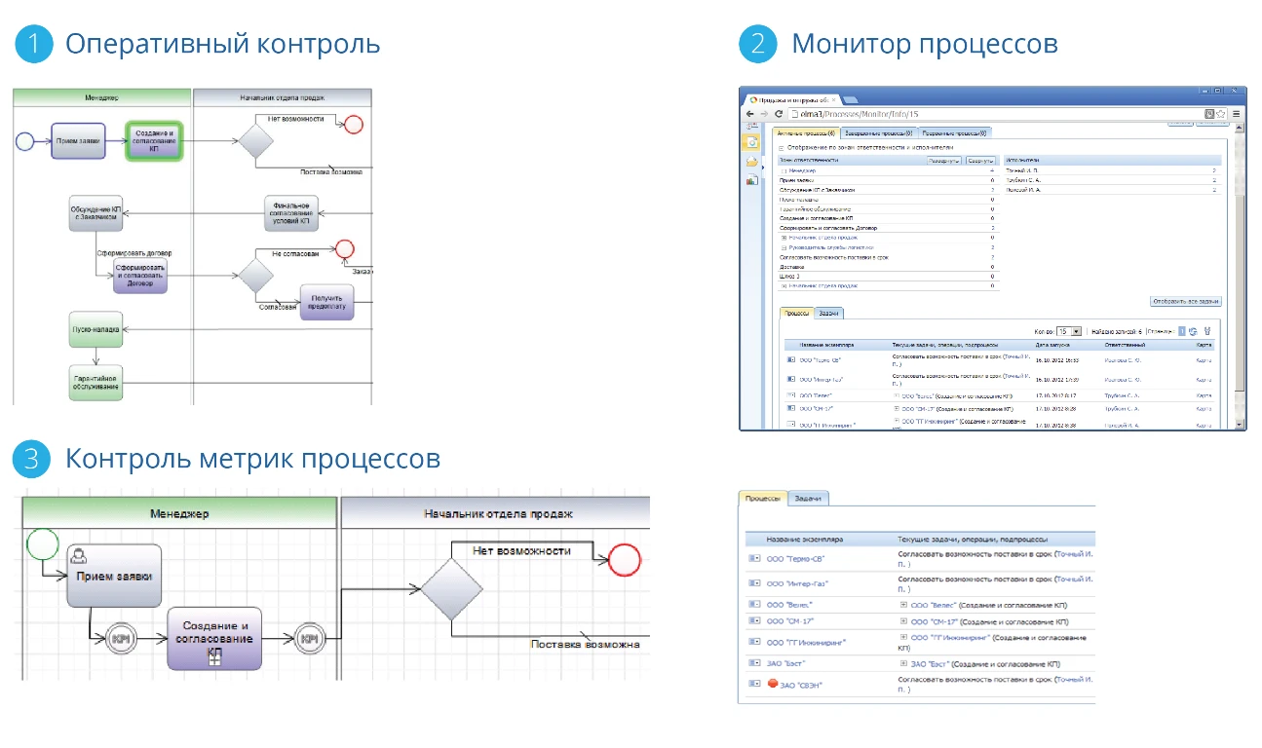Click the Отобразить все задачи button
This screenshot has height=748, width=1262.
[1187, 300]
